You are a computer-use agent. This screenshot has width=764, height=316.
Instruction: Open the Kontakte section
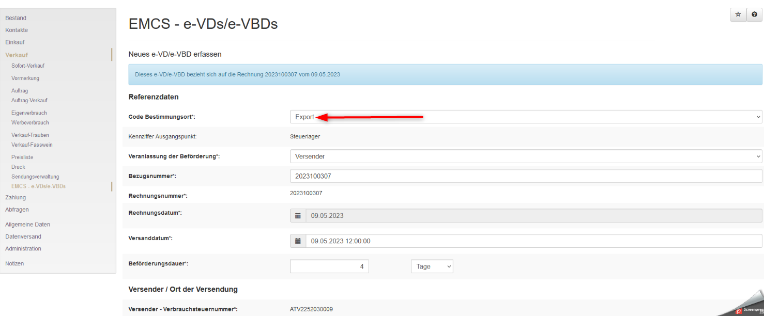point(16,30)
